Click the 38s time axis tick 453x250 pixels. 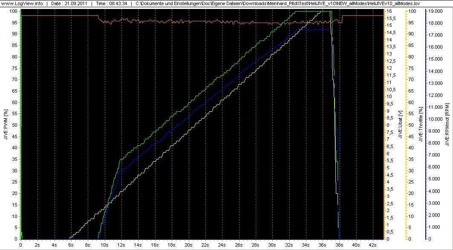[x=340, y=244]
